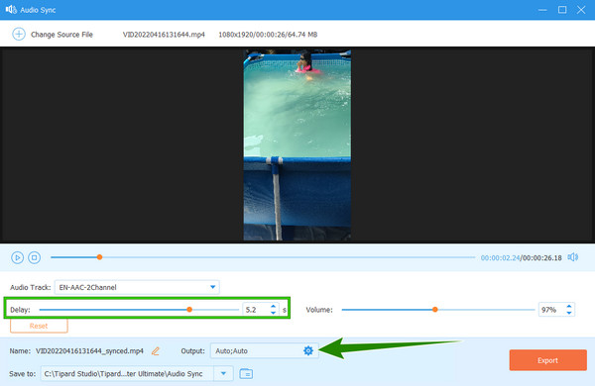Click the playback progress bar handle

click(99, 257)
